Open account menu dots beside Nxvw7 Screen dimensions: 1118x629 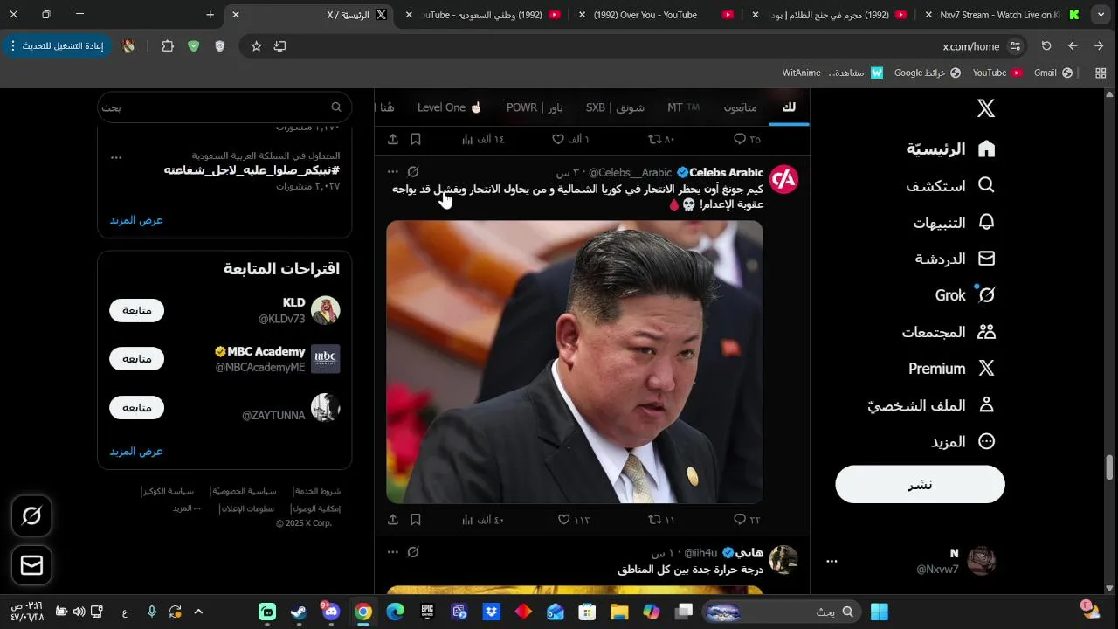(x=832, y=562)
